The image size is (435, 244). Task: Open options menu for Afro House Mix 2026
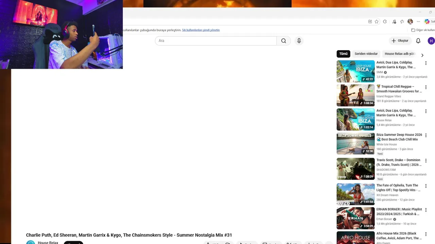click(x=426, y=235)
